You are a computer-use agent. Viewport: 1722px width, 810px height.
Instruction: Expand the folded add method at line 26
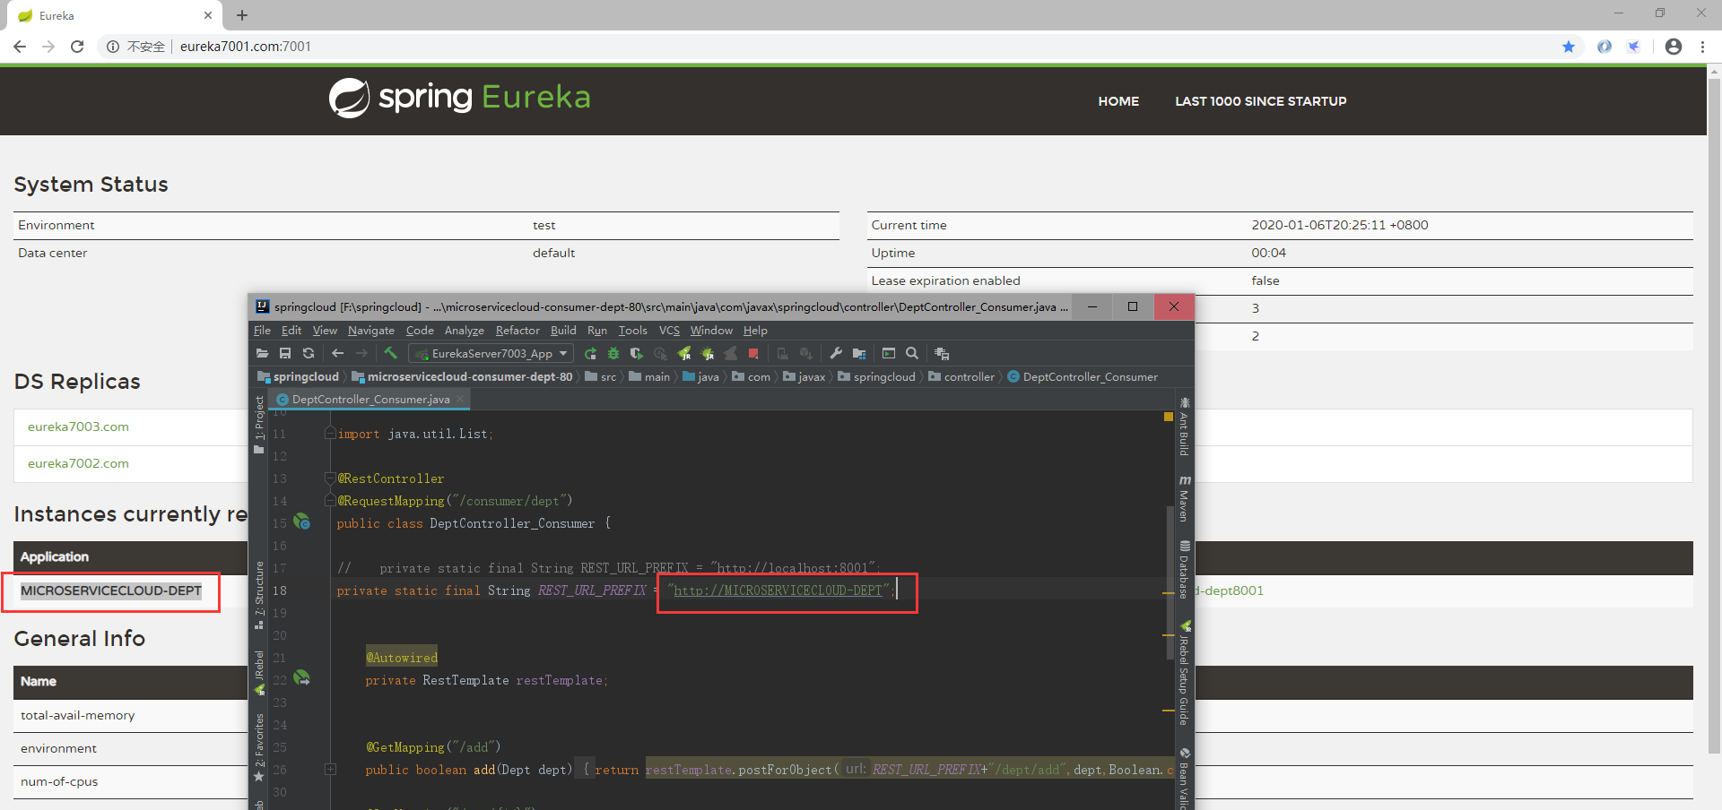coord(330,770)
